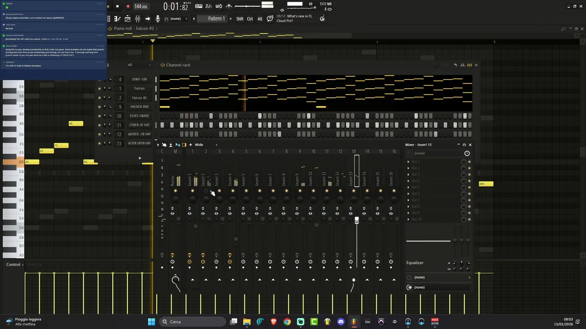Image resolution: width=586 pixels, height=329 pixels.
Task: Select the JUNO-106 channel button
Action: 139,80
